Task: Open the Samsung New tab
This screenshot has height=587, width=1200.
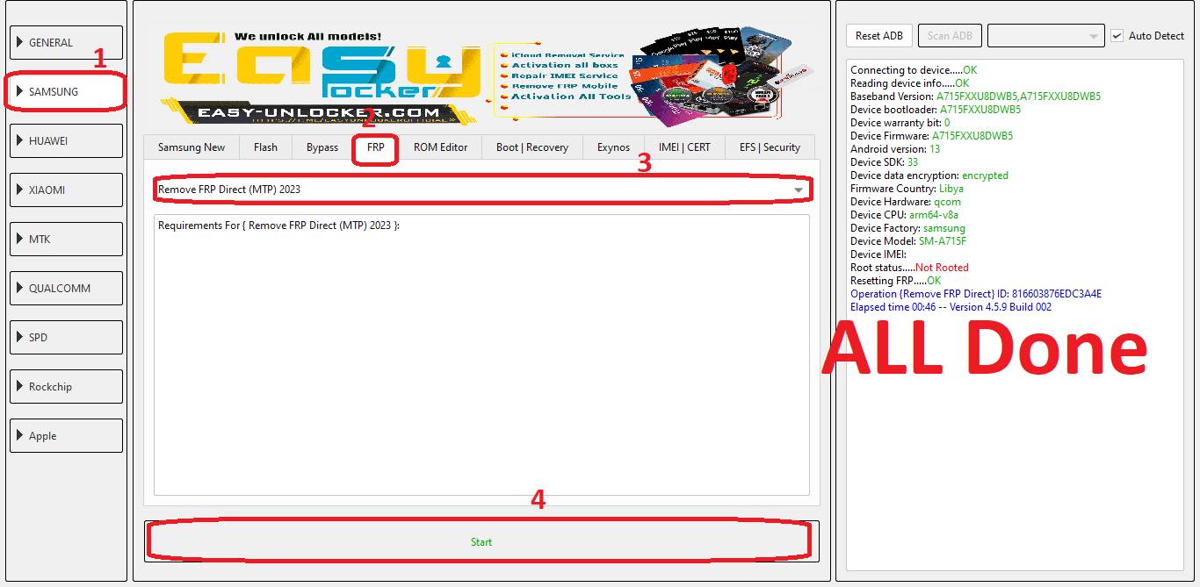Action: [192, 147]
